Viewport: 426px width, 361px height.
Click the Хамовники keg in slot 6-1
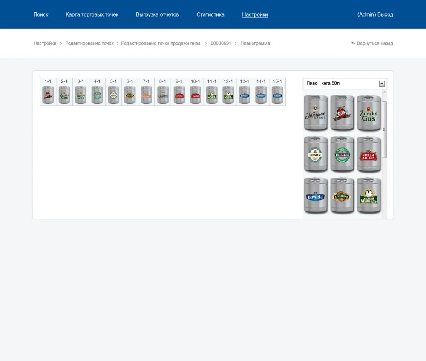[130, 95]
